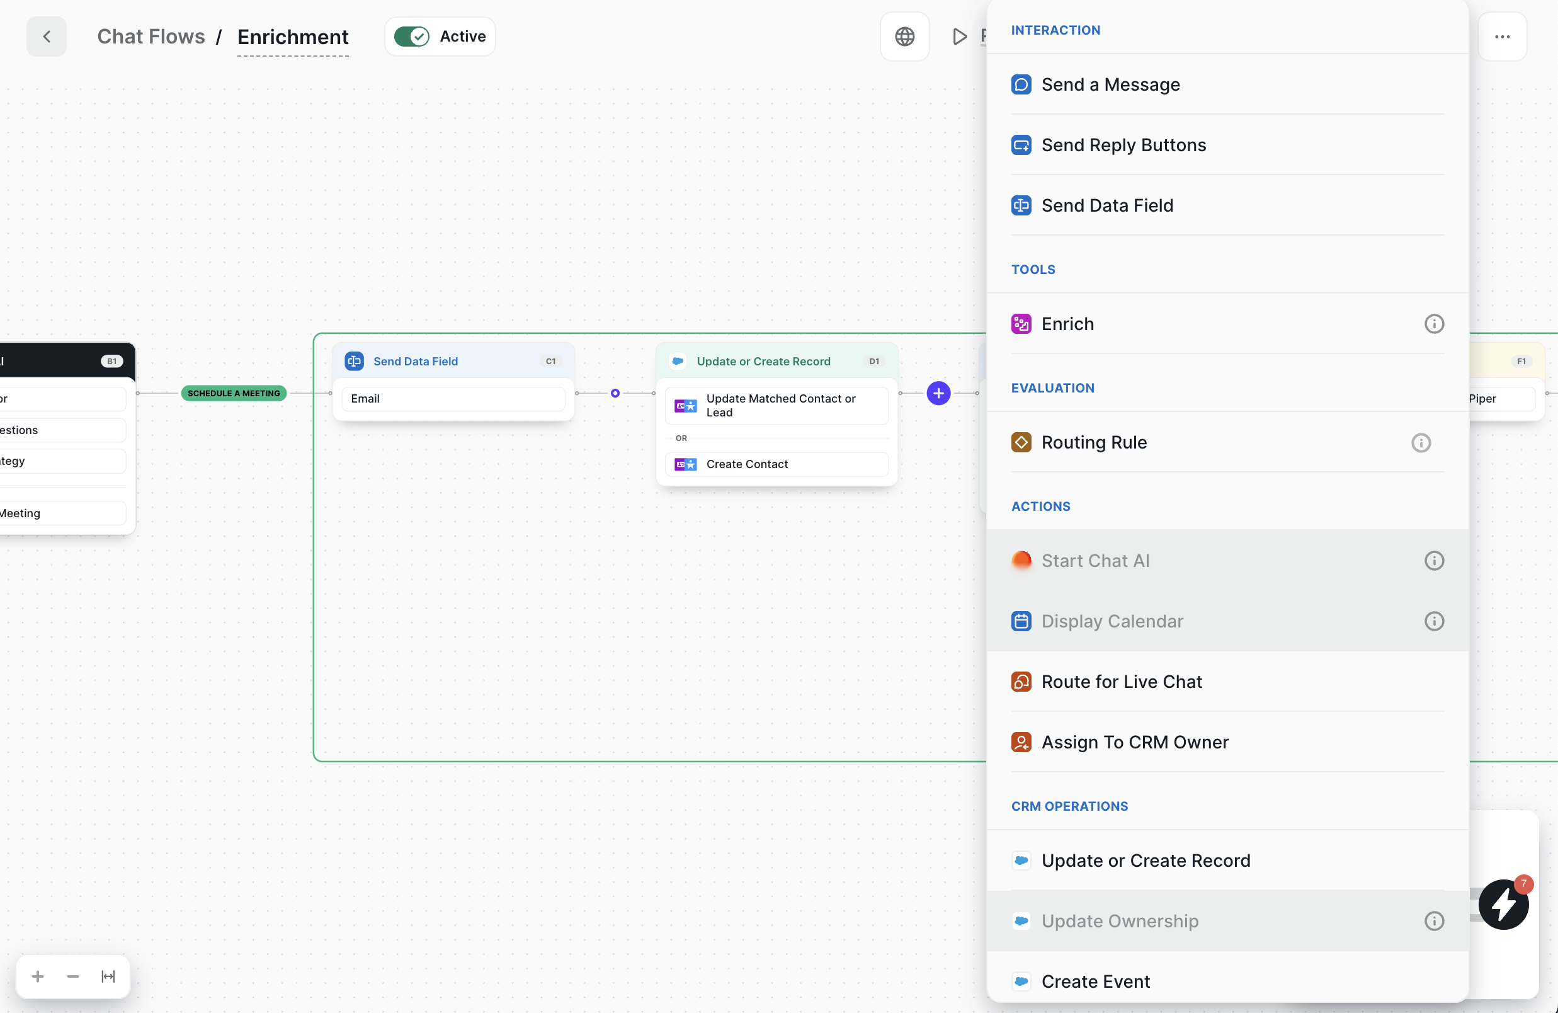Click the play preview triangle icon

tap(959, 37)
